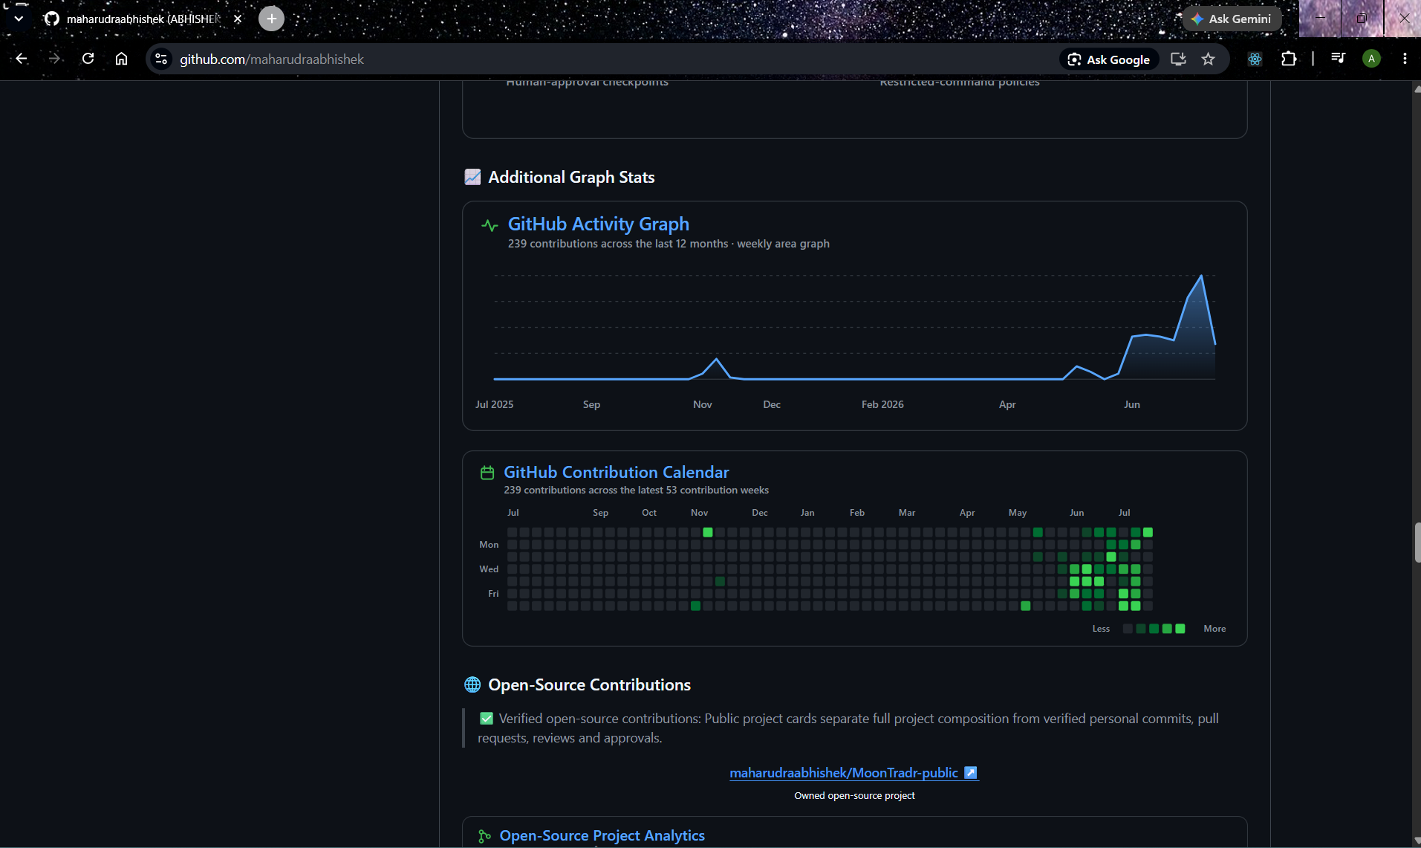This screenshot has width=1421, height=848.
Task: Open a new tab with plus button
Action: pyautogui.click(x=271, y=19)
